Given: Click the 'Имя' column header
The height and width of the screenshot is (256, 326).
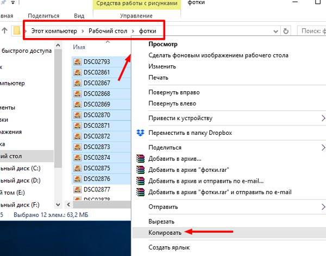Looking at the screenshot, I should [79, 48].
